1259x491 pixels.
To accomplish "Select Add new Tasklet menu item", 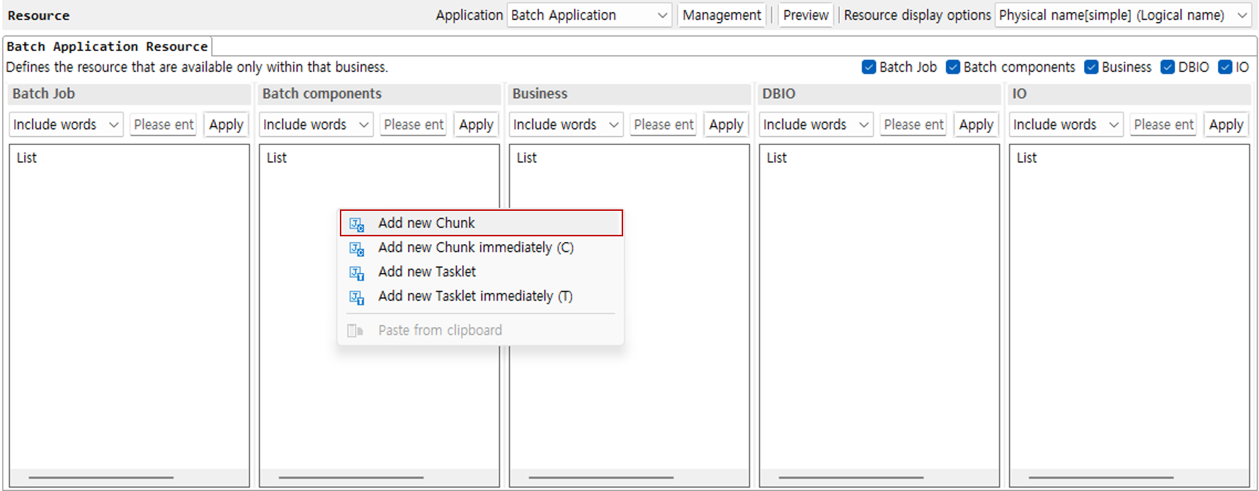I will [x=427, y=272].
